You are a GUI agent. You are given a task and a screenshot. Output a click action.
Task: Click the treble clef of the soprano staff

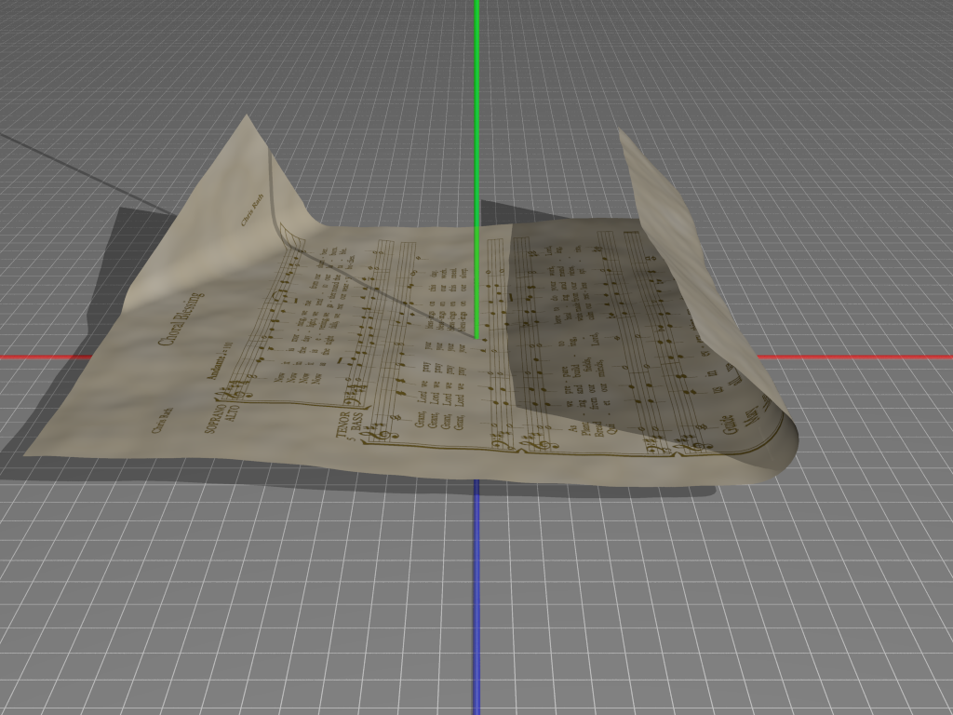(x=243, y=383)
